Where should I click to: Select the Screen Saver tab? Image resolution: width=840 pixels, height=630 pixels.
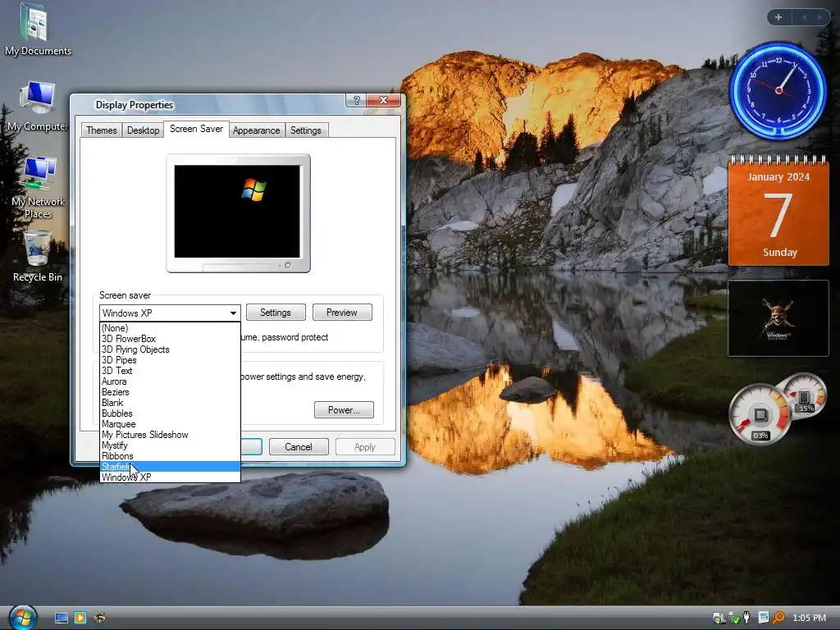[x=196, y=129]
